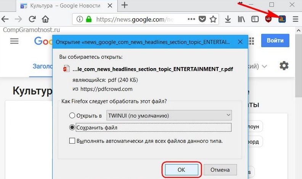Close the Культура Google Новости tab

[x=110, y=6]
